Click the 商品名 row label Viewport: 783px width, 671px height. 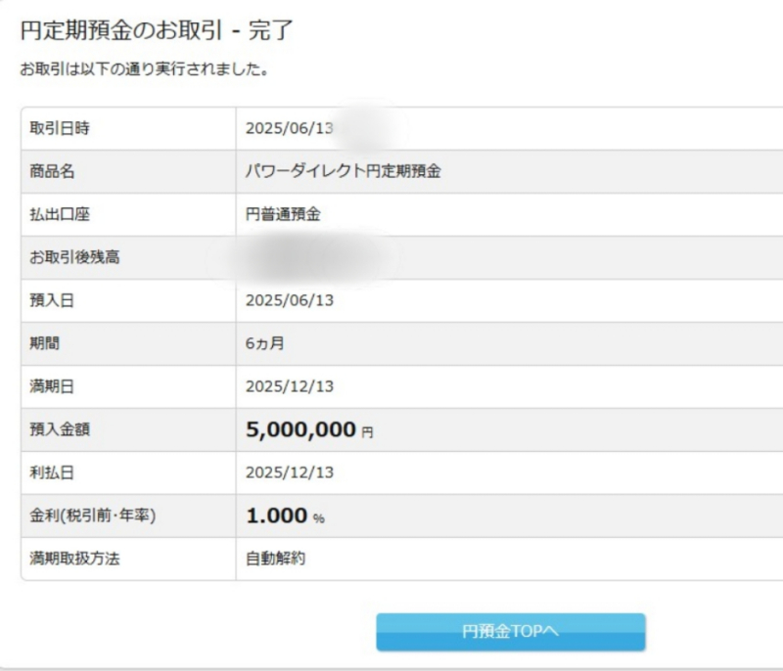coord(52,171)
